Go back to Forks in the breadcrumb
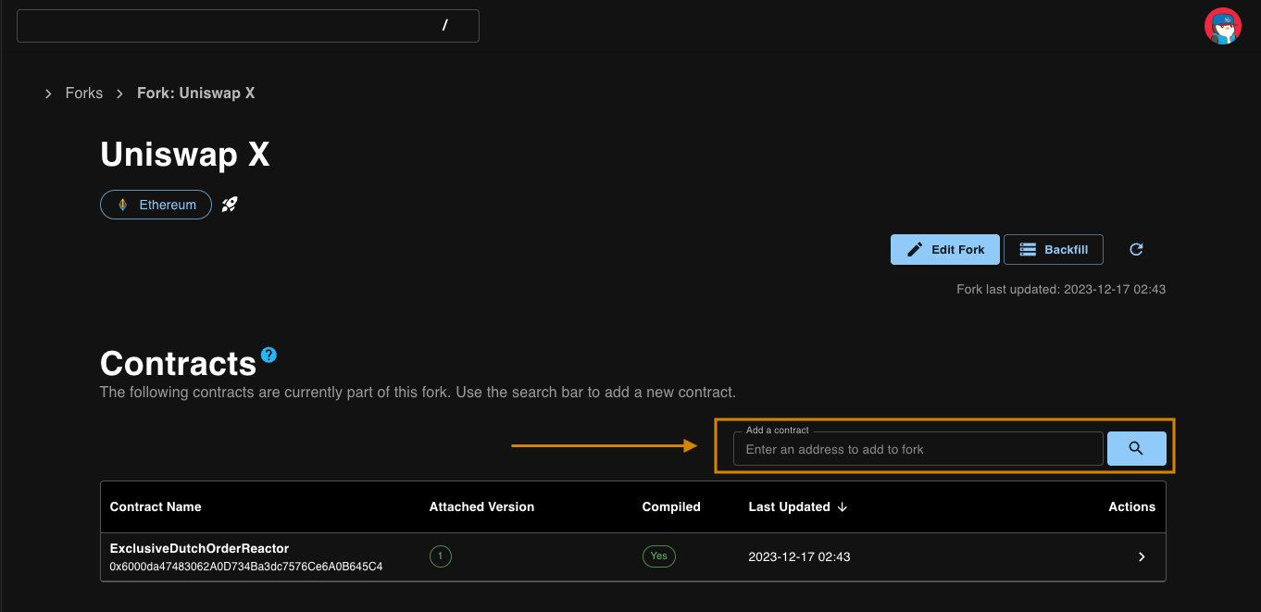1261x612 pixels. pos(83,94)
